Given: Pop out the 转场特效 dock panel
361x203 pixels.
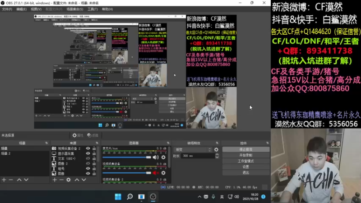Looking at the screenshot, I should pyautogui.click(x=217, y=143).
